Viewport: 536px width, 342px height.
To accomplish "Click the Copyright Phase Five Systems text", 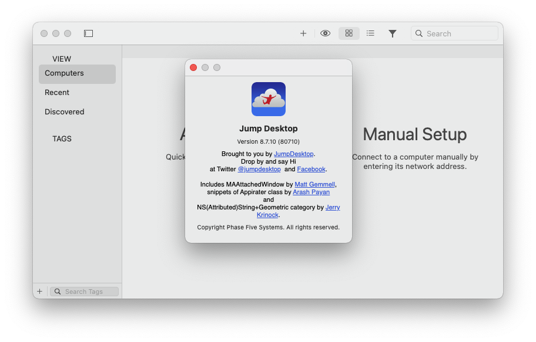I will click(x=269, y=228).
